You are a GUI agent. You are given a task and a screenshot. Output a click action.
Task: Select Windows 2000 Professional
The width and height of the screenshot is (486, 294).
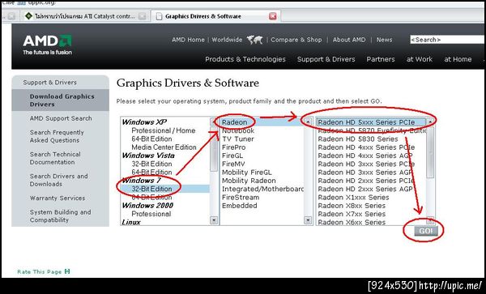151,214
